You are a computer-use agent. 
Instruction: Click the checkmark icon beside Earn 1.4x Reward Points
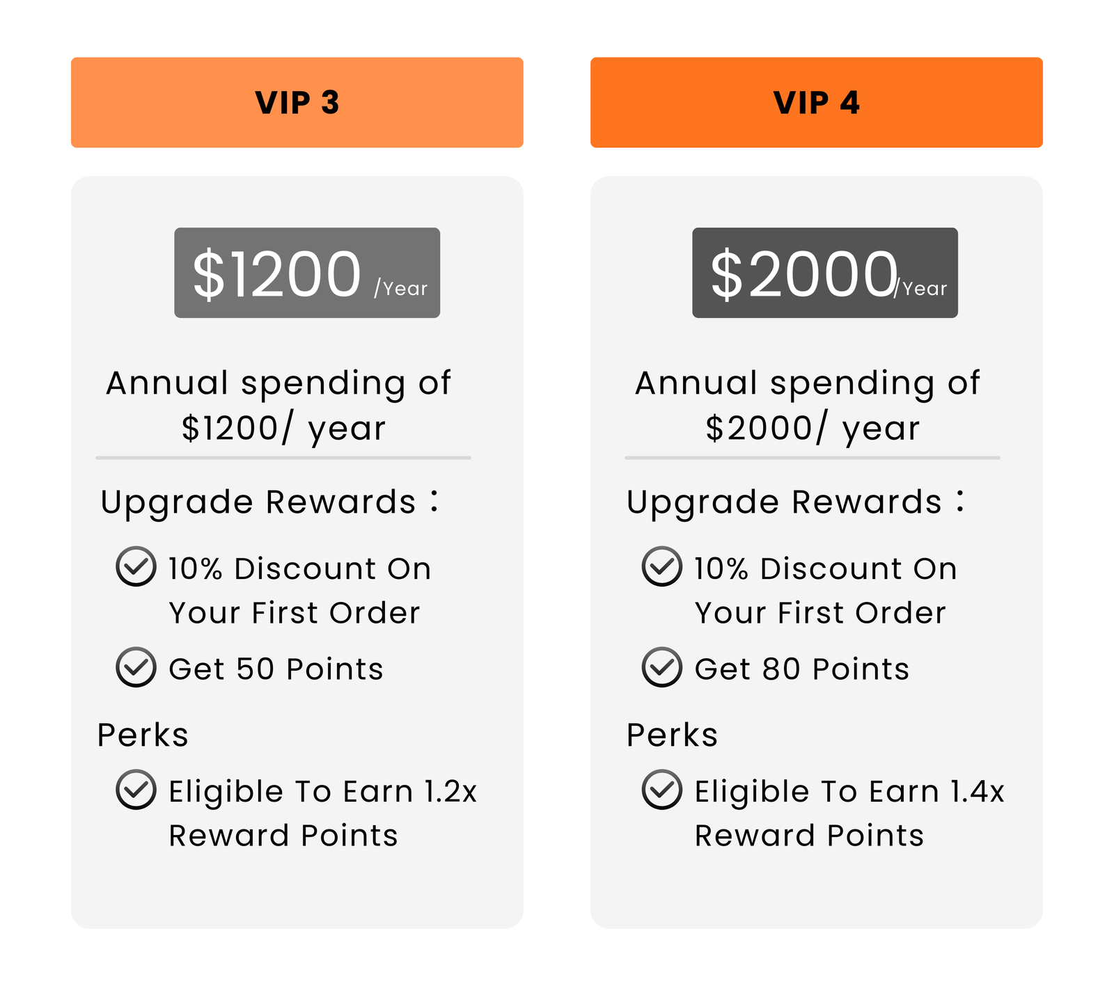click(x=661, y=790)
